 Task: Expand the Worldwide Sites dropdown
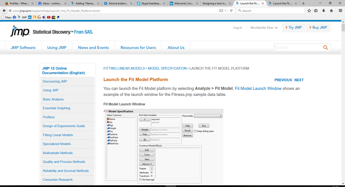(264, 28)
